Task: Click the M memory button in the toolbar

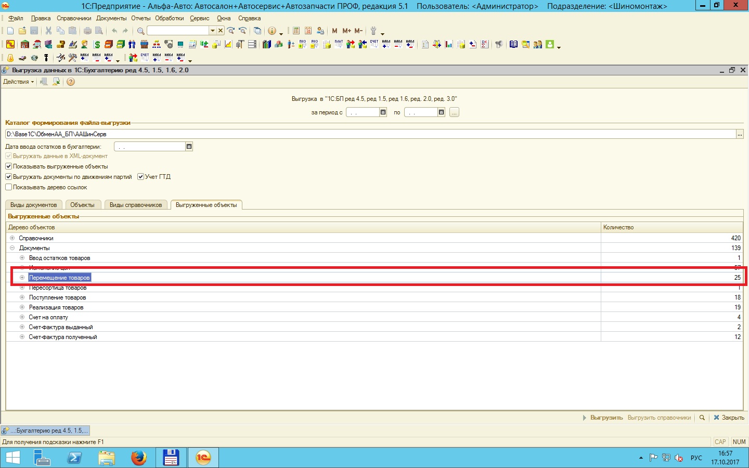Action: pos(334,31)
